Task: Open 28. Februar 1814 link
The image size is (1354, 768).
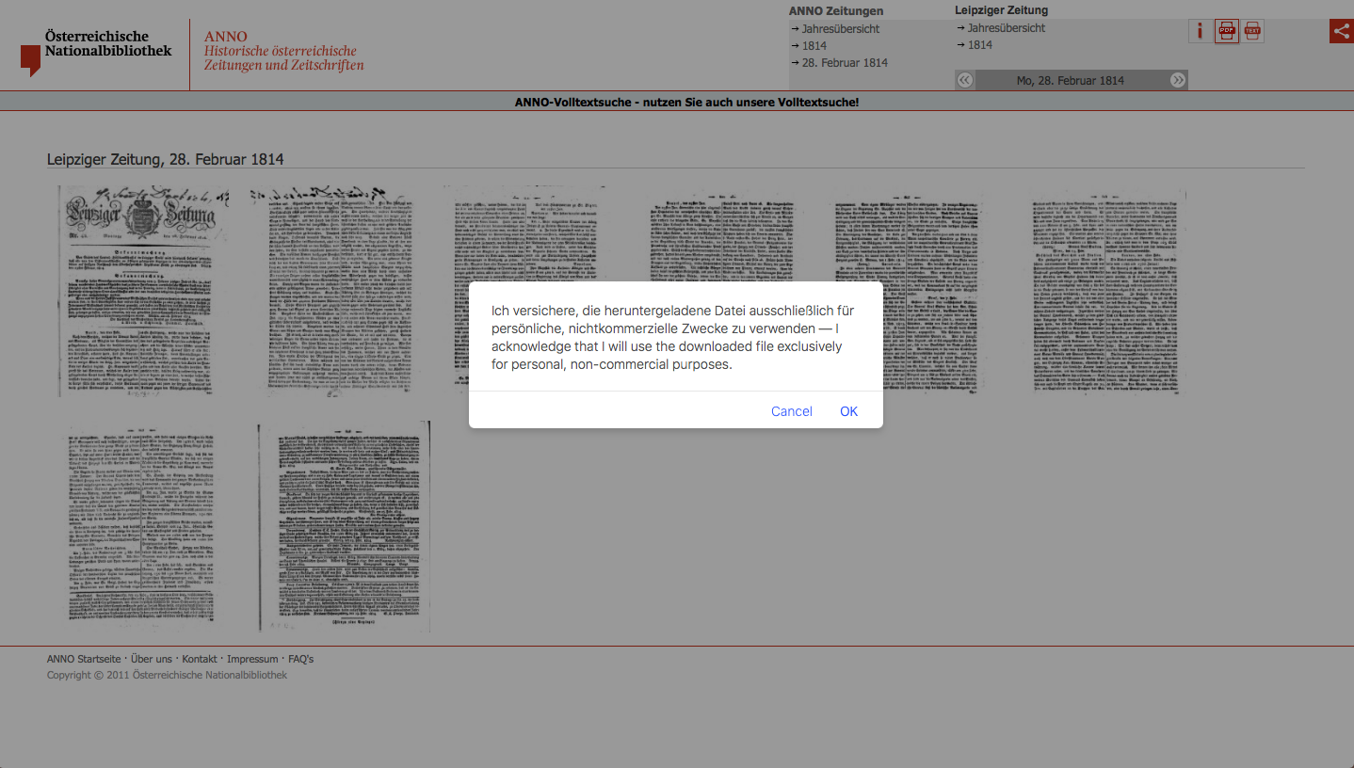Action: (x=844, y=62)
